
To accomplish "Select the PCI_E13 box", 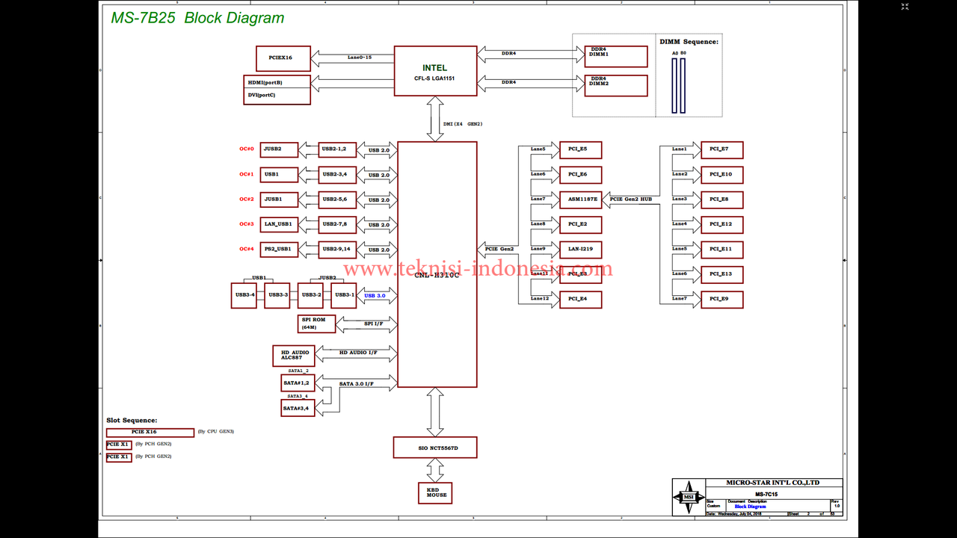I will pos(722,274).
